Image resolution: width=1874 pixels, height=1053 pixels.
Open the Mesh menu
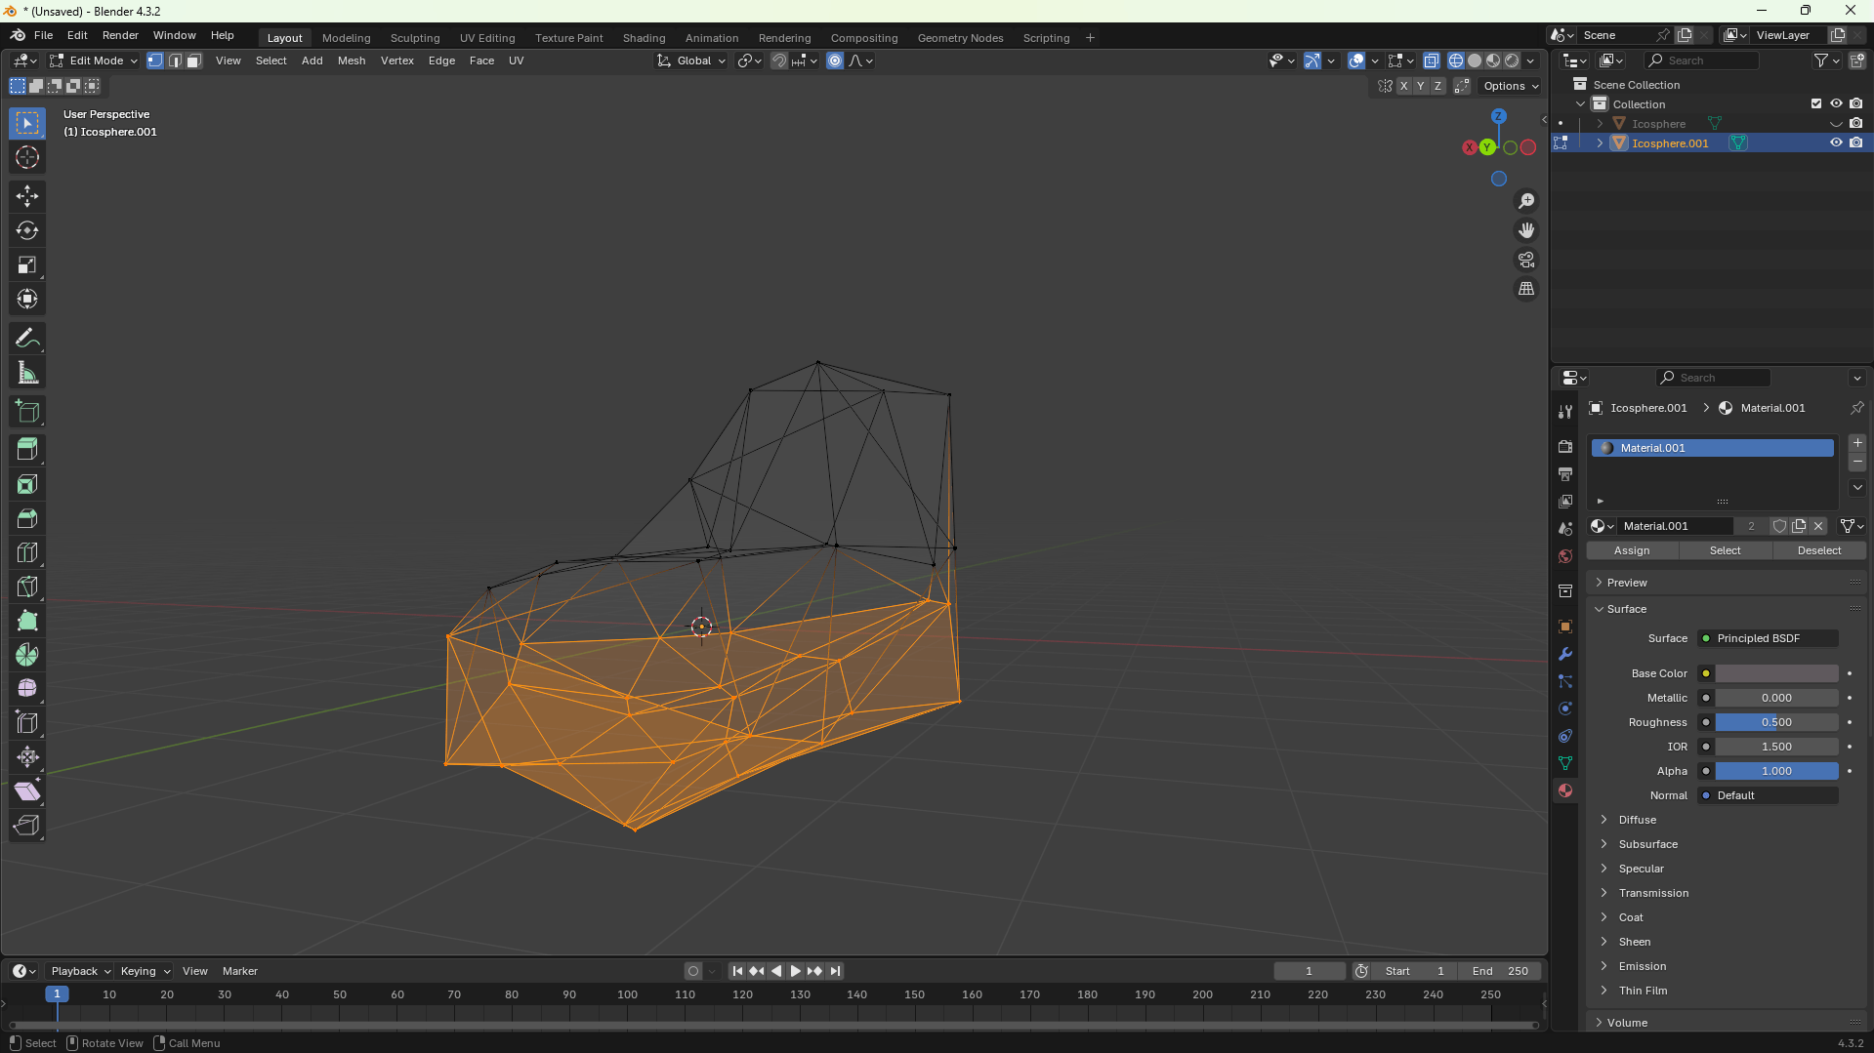[351, 61]
